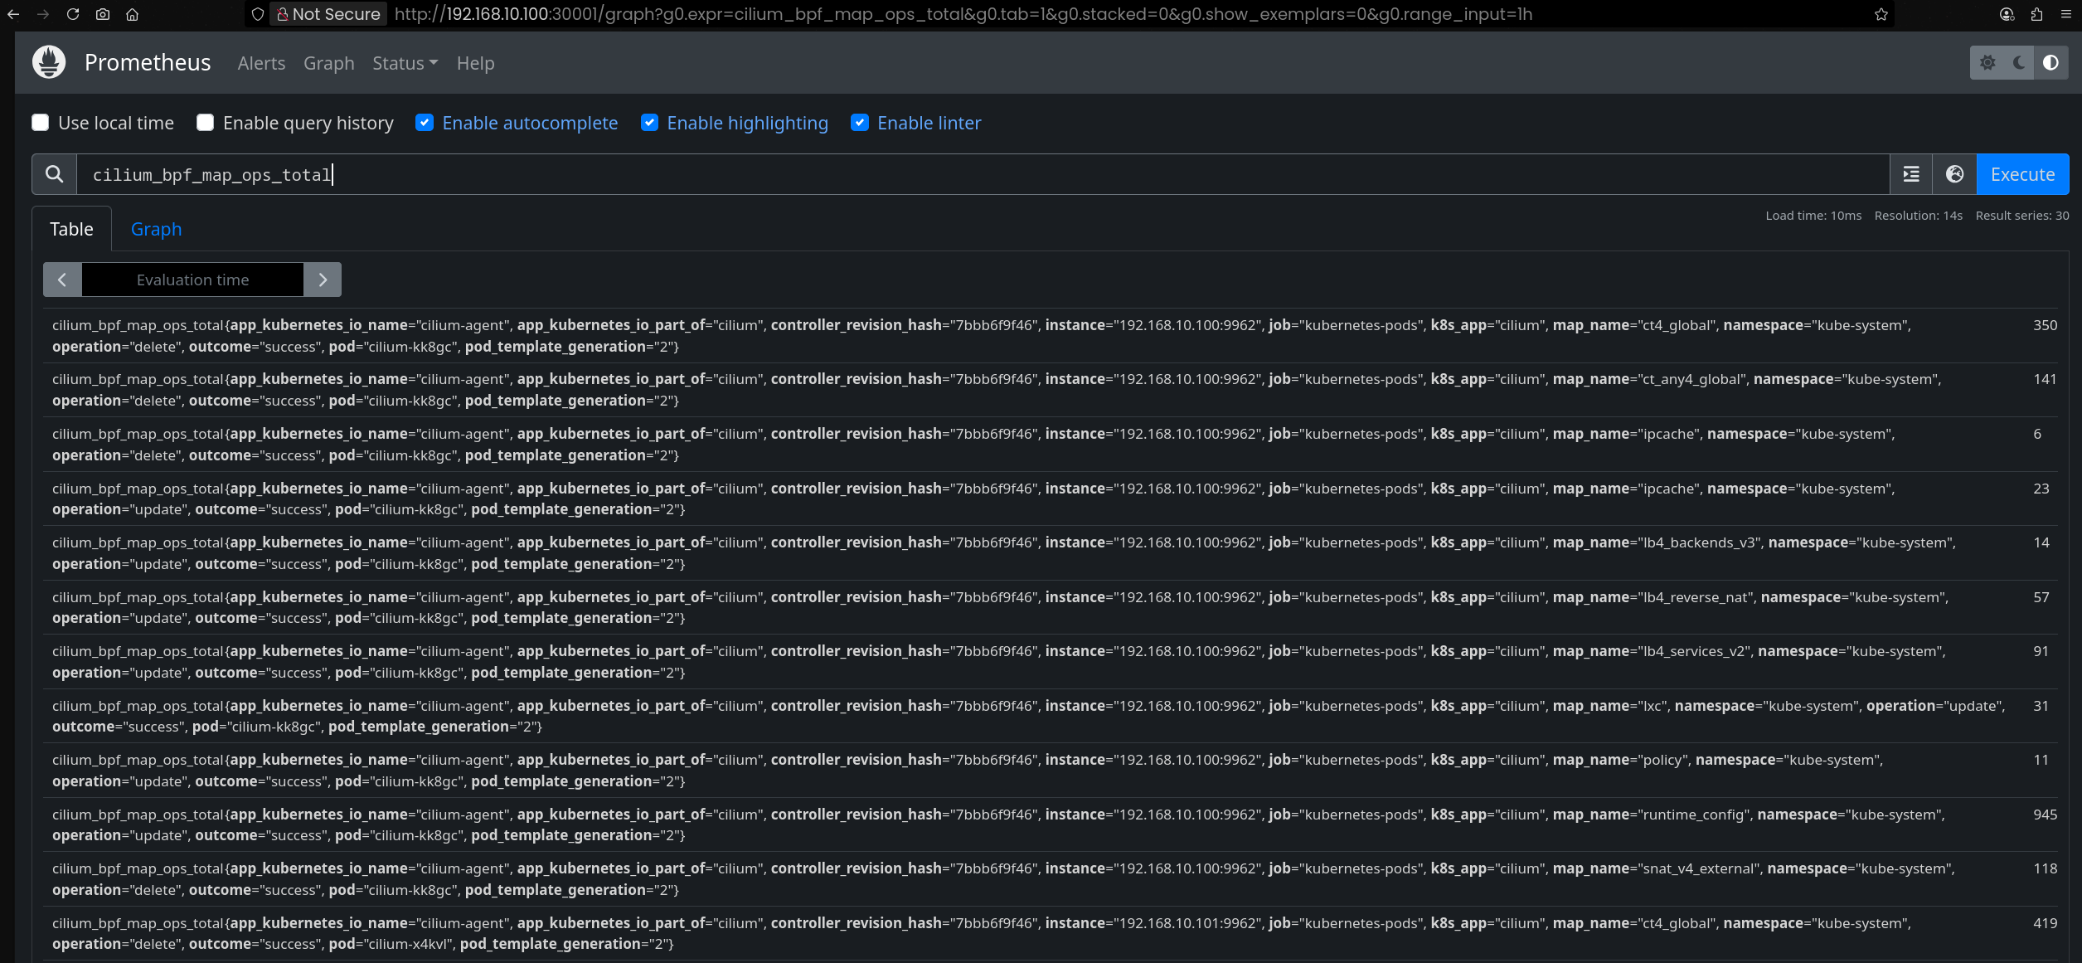2082x963 pixels.
Task: Step evaluation time backward
Action: 62,280
